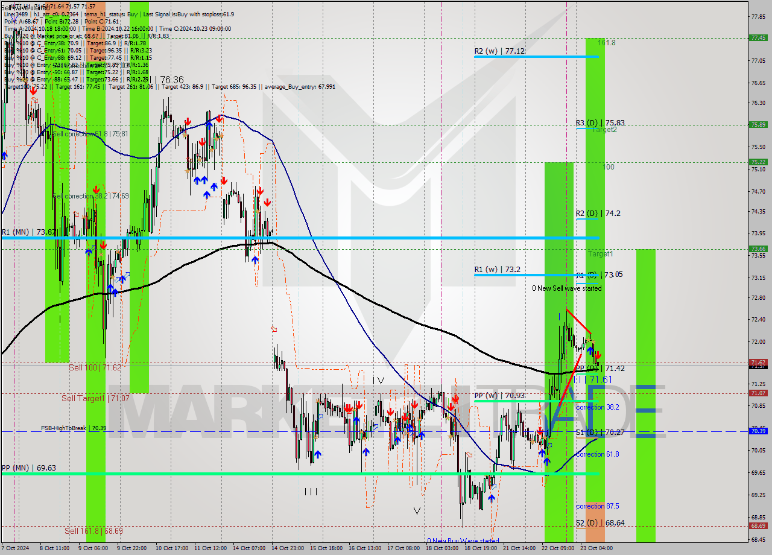
Task: Select the 'R3 (D) | 75.83' pivot label
Action: pos(600,122)
